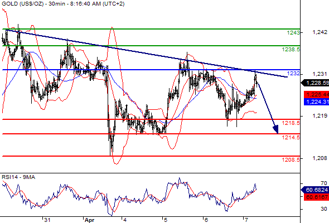Viewport: 329px width, 223px height.
Task: Select the 1238.5 resistance level label
Action: [x=291, y=49]
